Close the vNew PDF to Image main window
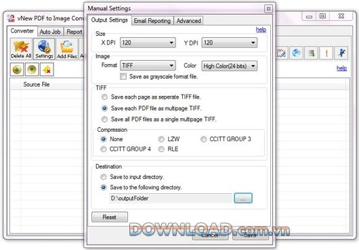The width and height of the screenshot is (359, 250). click(341, 16)
